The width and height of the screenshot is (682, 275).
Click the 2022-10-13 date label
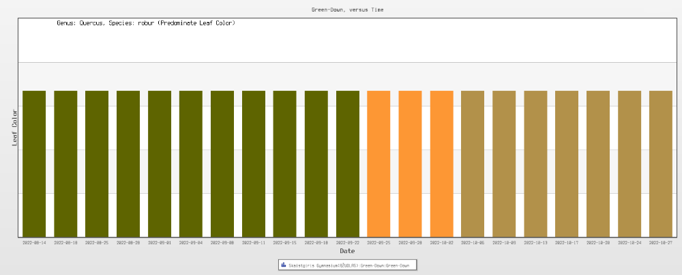point(535,242)
